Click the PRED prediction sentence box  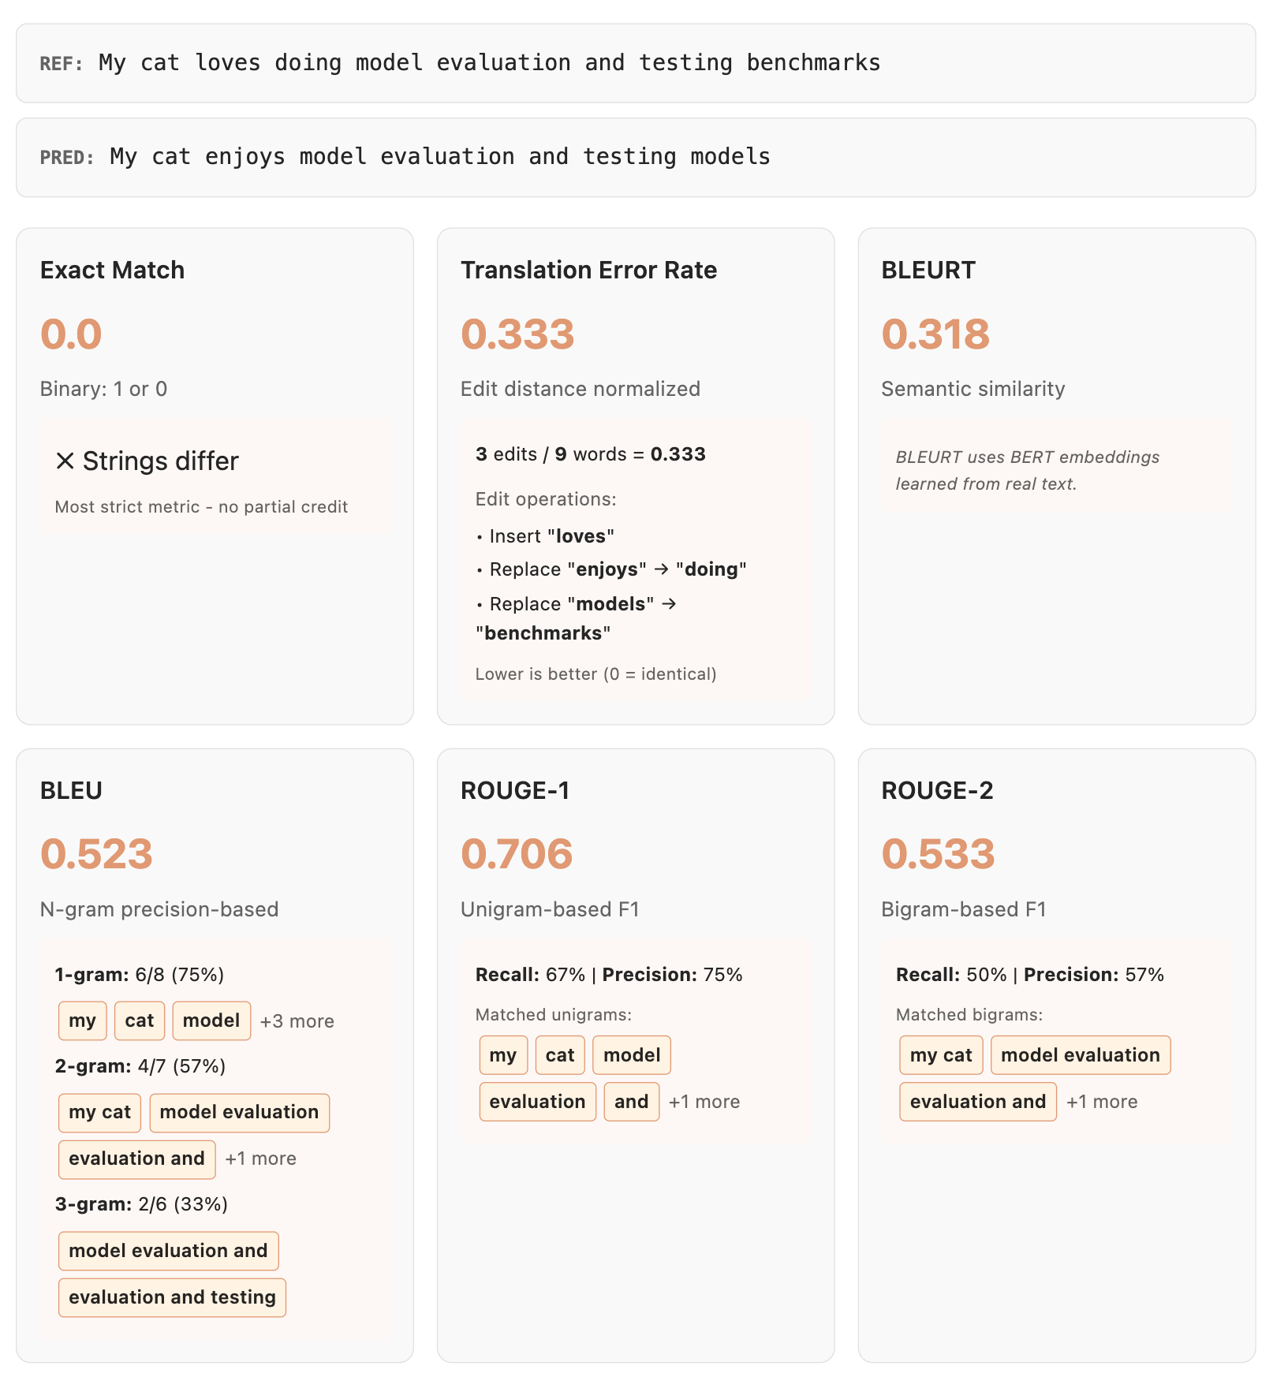tap(636, 158)
